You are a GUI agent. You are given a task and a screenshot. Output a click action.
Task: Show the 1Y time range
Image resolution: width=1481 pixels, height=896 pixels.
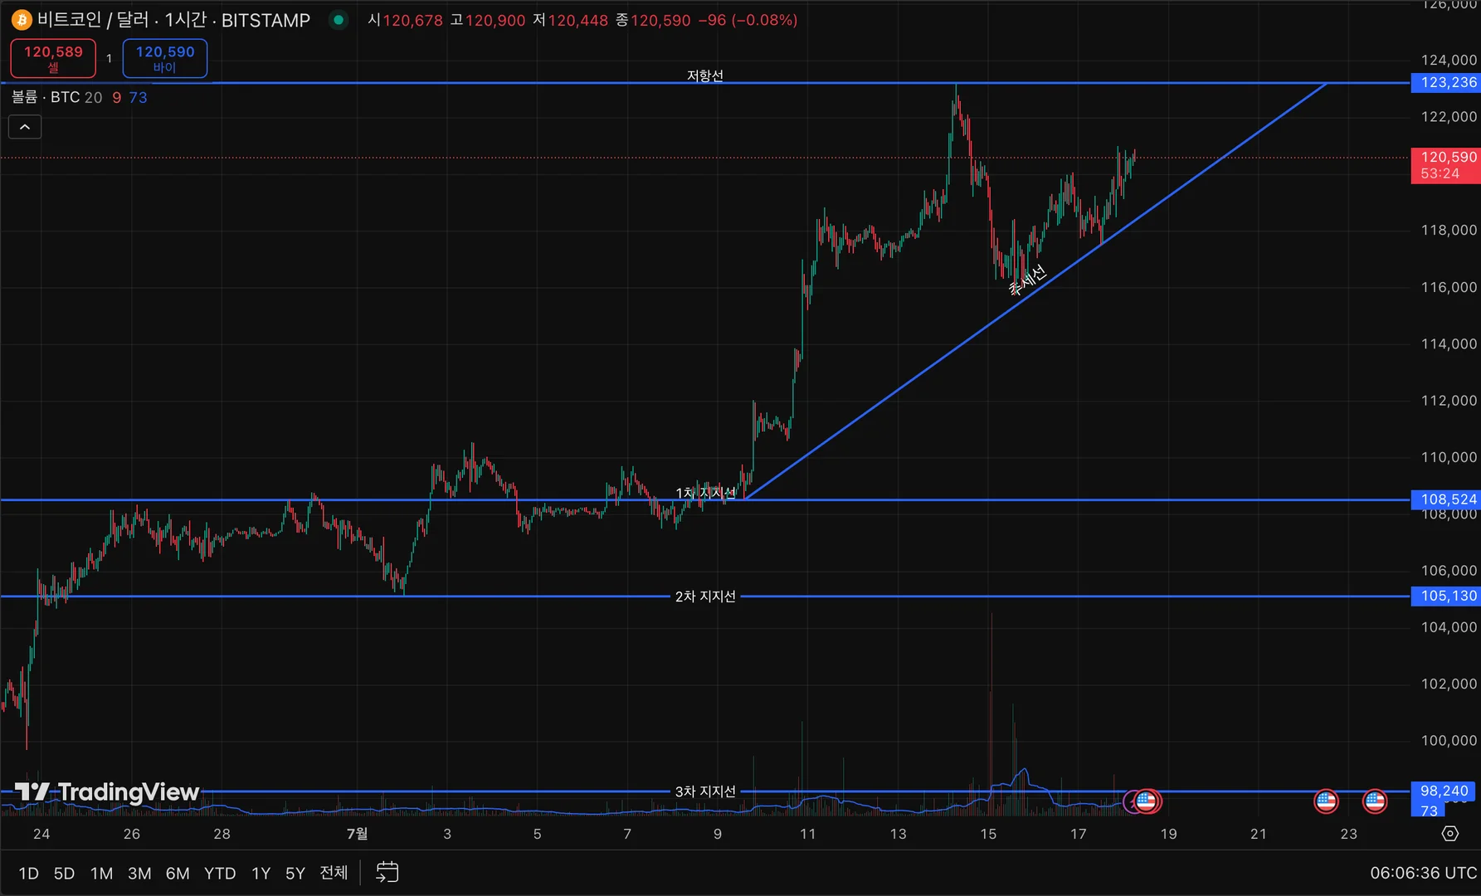[x=261, y=873]
